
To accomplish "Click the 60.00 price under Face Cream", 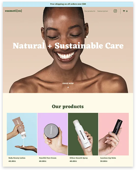I will coord(43,161).
